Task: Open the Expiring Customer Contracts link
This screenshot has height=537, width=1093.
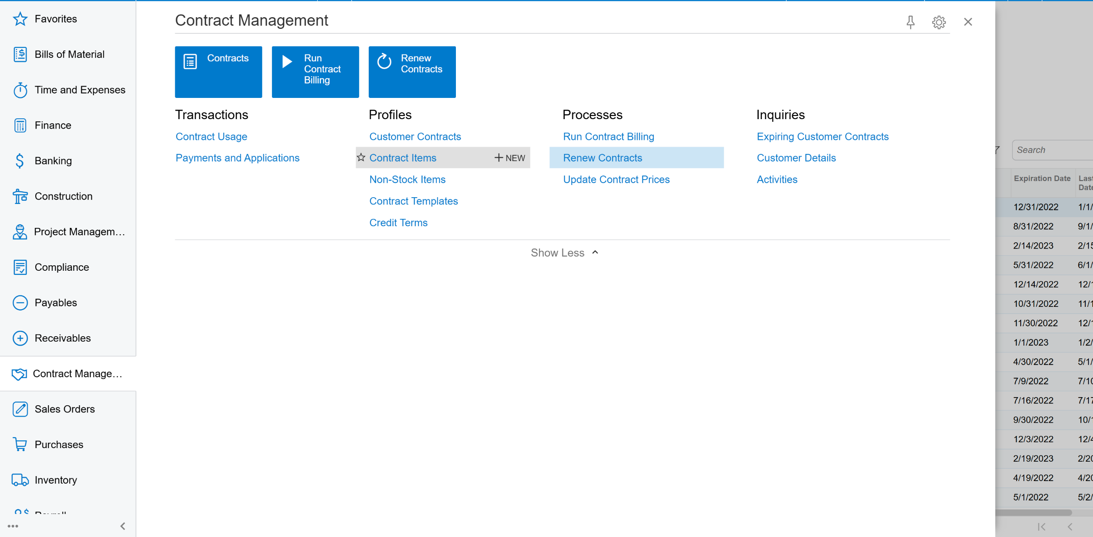Action: coord(822,136)
